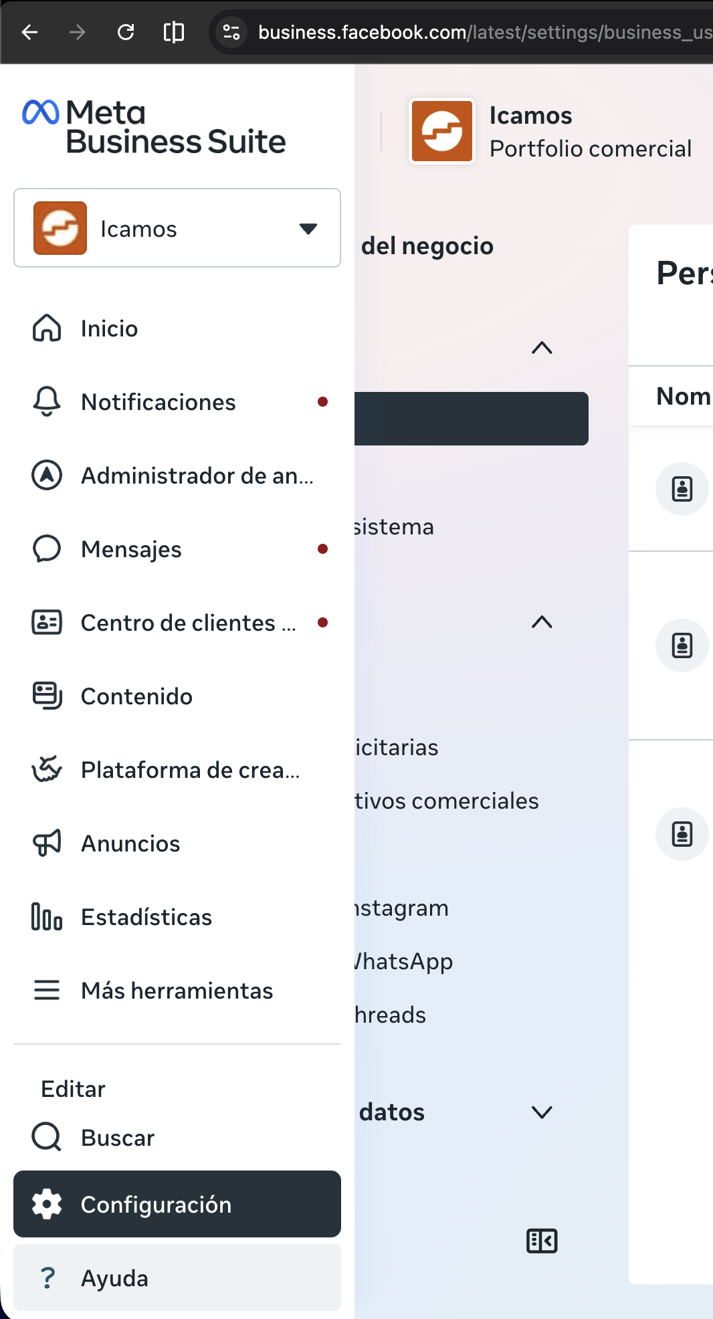Click the Buscar search item
713x1319 pixels.
(118, 1138)
